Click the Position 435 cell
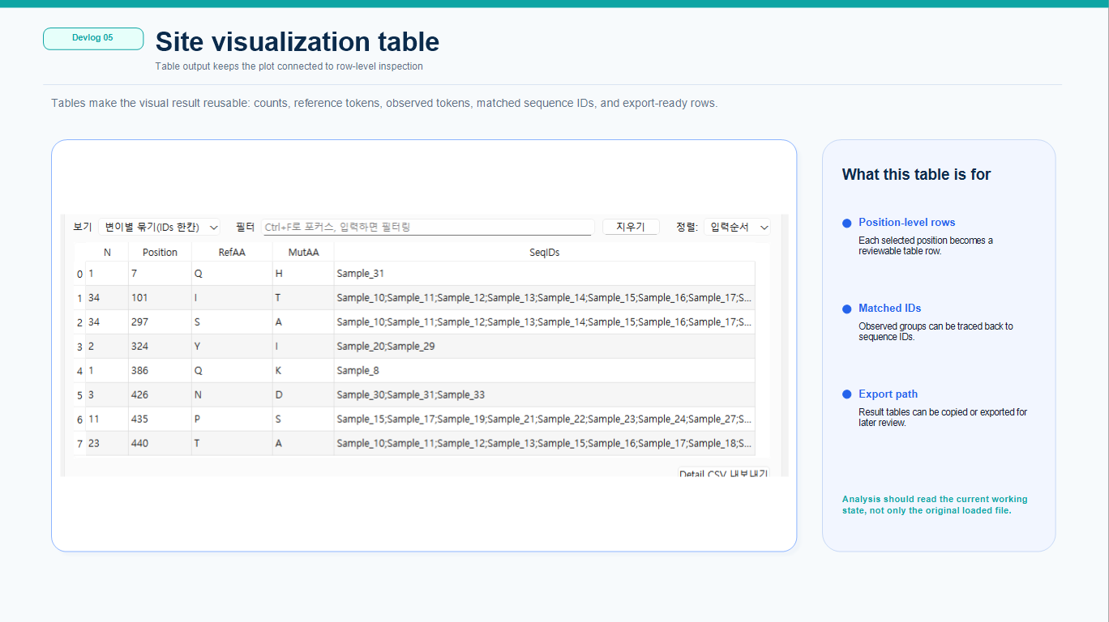 (160, 420)
